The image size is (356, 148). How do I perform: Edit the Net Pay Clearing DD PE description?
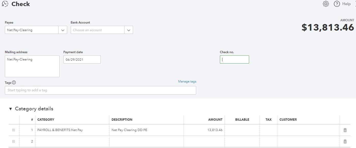click(x=146, y=130)
